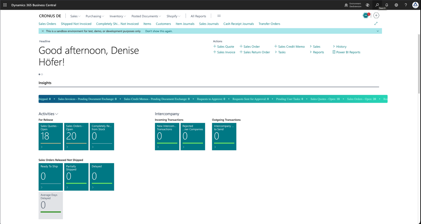Screen dimensions: 421x224
Task: Create a new Sales Order
Action: coord(250,47)
